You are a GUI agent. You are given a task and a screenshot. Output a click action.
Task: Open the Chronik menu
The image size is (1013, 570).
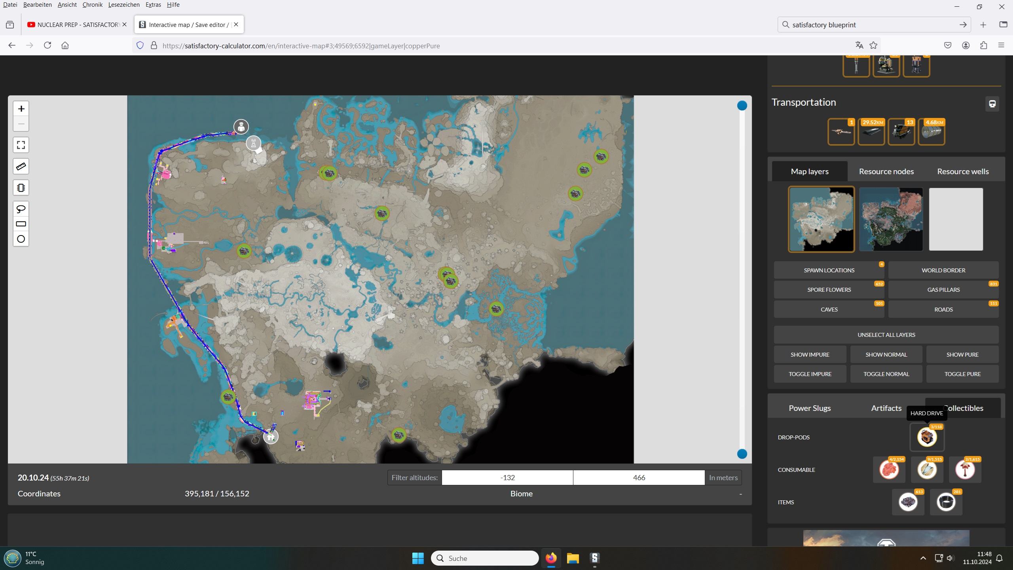pyautogui.click(x=93, y=5)
